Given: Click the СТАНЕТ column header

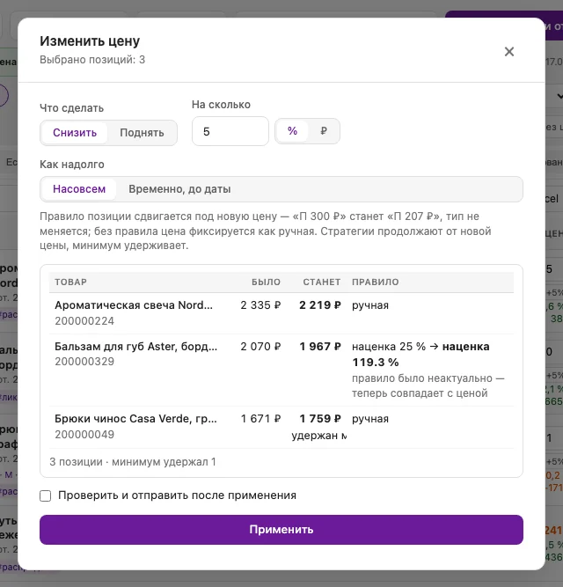Looking at the screenshot, I should 322,282.
